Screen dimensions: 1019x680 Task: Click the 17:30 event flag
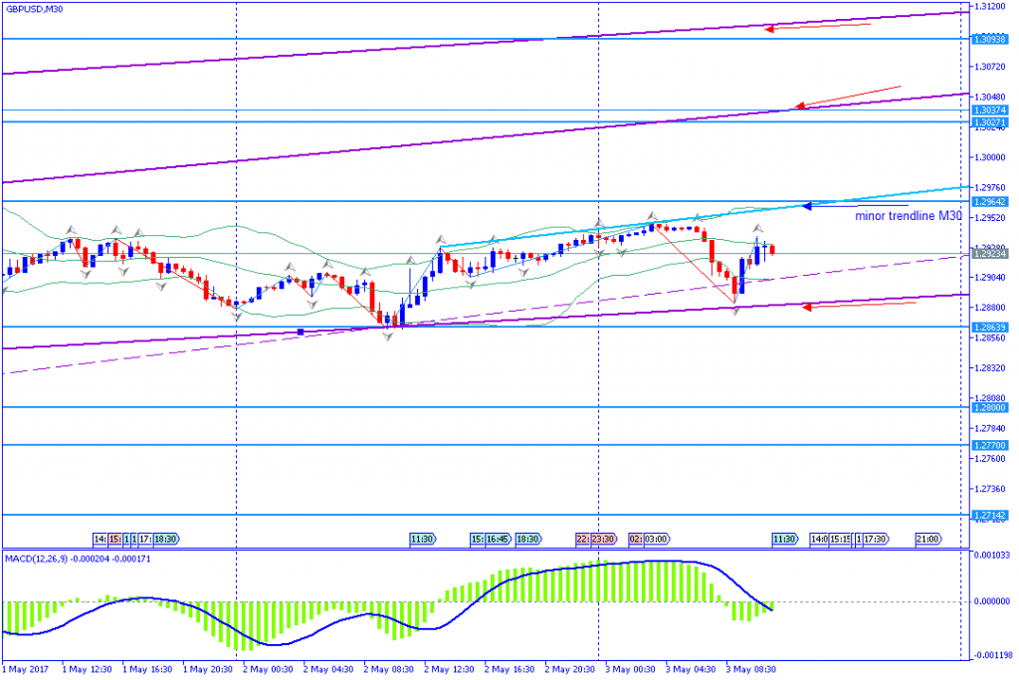[x=875, y=539]
